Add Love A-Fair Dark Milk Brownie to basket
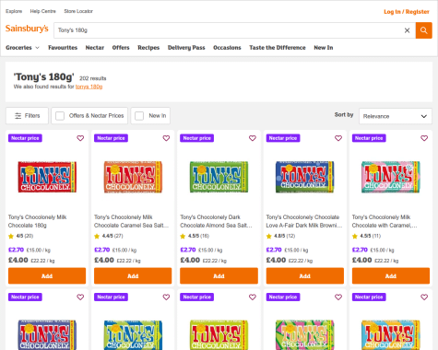This screenshot has width=438, height=350. [x=305, y=275]
